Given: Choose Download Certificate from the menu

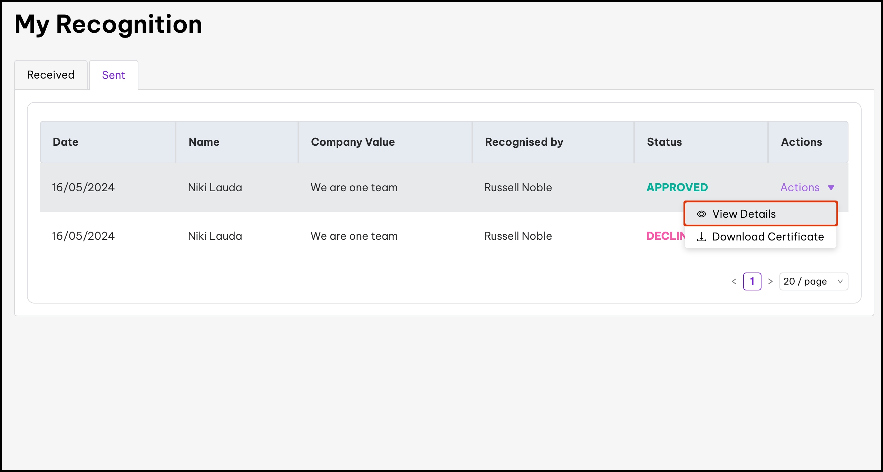Looking at the screenshot, I should (768, 237).
